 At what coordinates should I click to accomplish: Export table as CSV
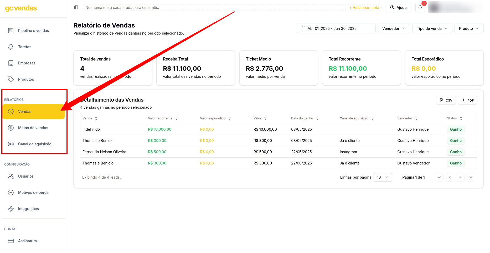[446, 100]
